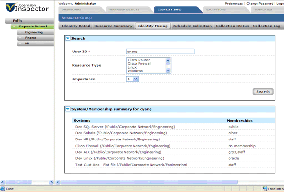Click the Resource Type list down arrow

168,70
